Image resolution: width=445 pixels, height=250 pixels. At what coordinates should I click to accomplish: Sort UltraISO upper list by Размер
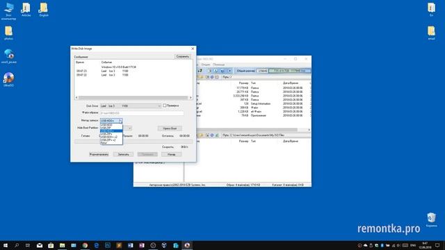point(243,83)
